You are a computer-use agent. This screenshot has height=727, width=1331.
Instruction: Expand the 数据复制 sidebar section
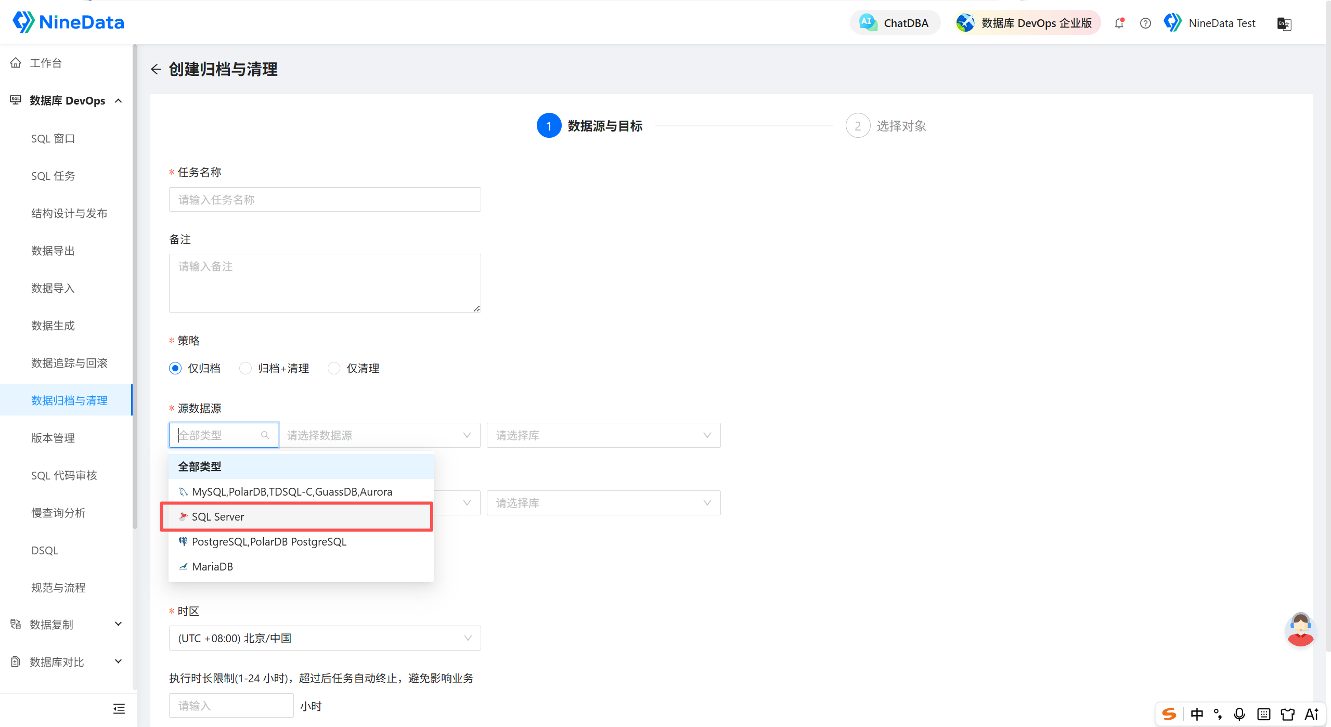67,624
